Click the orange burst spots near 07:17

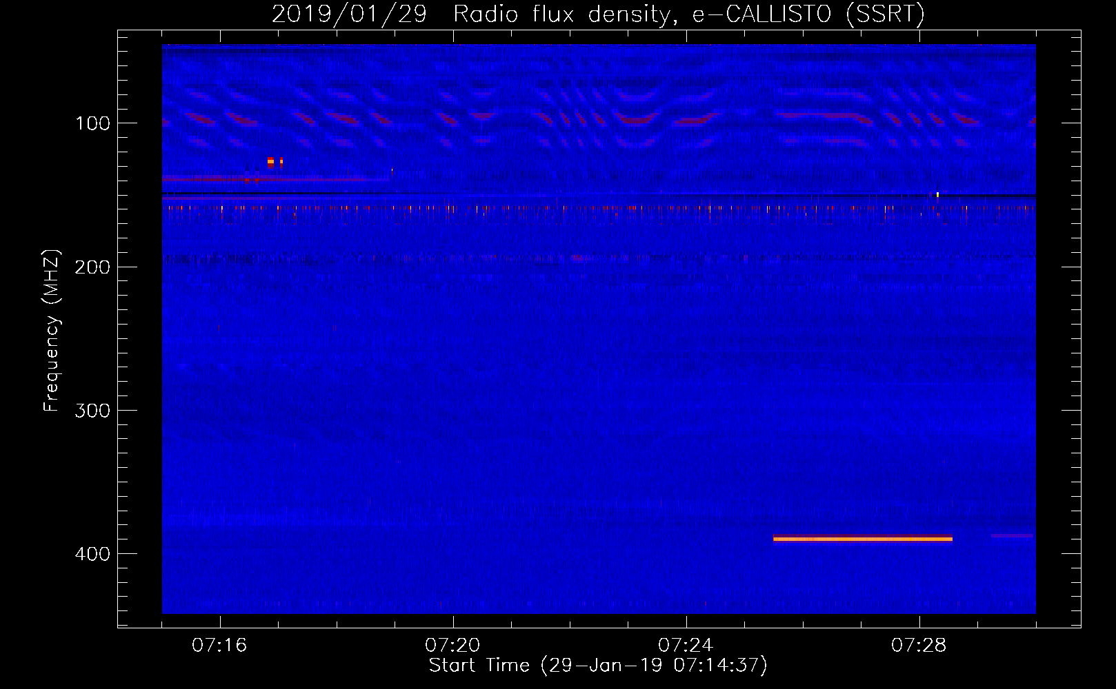[275, 162]
